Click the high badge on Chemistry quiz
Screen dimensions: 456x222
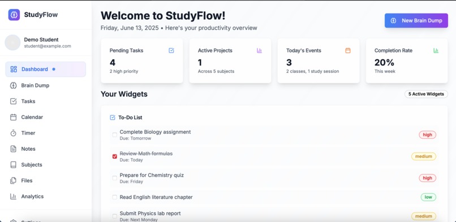pyautogui.click(x=427, y=178)
